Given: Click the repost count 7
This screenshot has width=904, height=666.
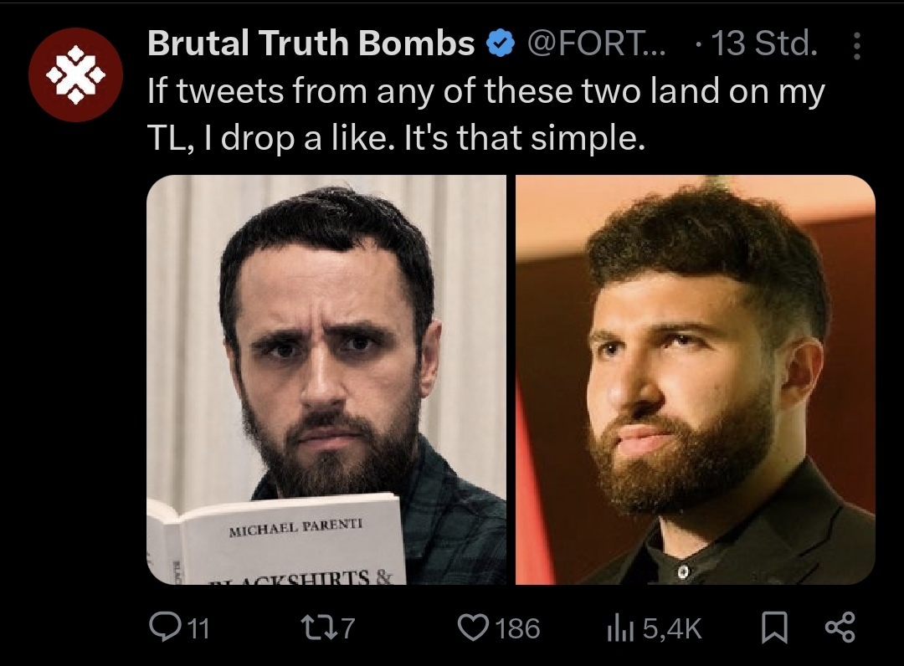Looking at the screenshot, I should click(x=347, y=628).
